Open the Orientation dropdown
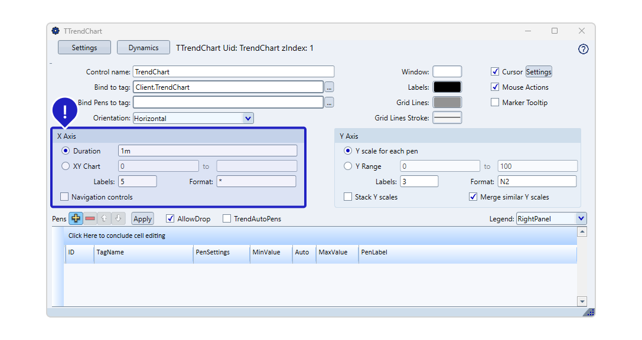The image size is (642, 340). 247,118
